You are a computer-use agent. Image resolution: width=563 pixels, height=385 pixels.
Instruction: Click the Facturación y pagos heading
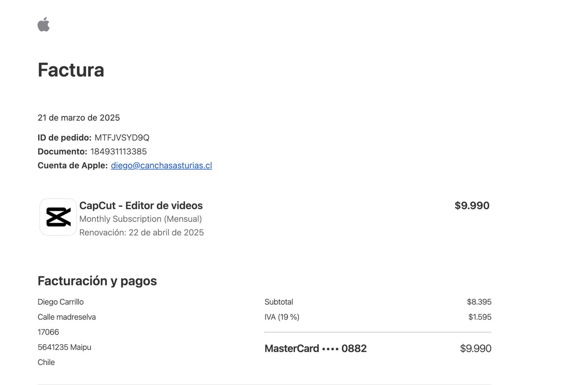click(97, 281)
